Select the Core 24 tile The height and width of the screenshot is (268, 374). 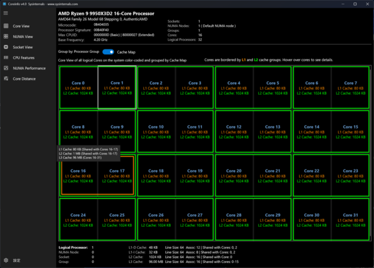[79, 219]
